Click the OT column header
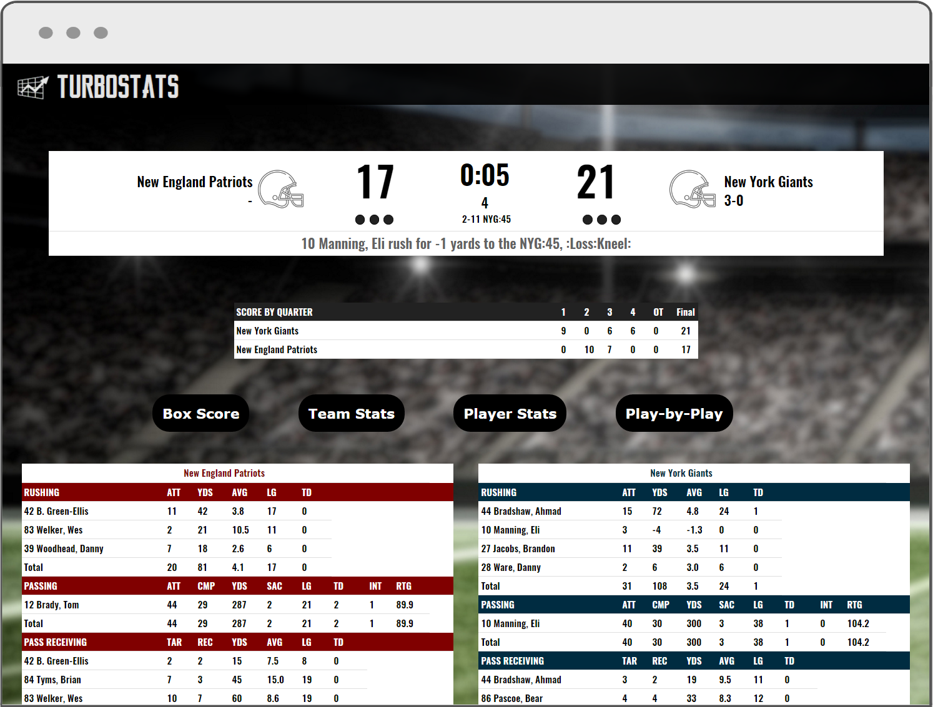Image resolution: width=933 pixels, height=707 pixels. (x=658, y=312)
